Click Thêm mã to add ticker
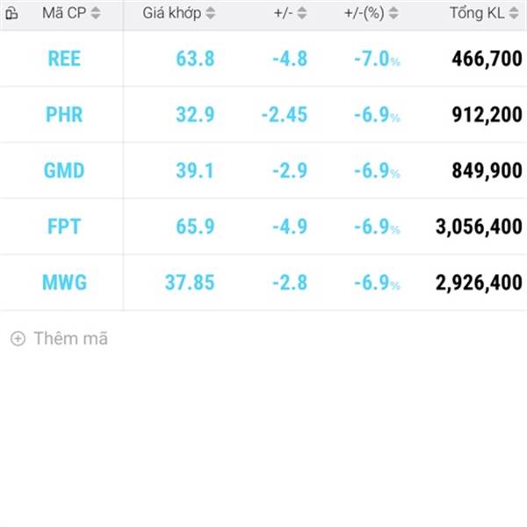The image size is (527, 527). (71, 338)
